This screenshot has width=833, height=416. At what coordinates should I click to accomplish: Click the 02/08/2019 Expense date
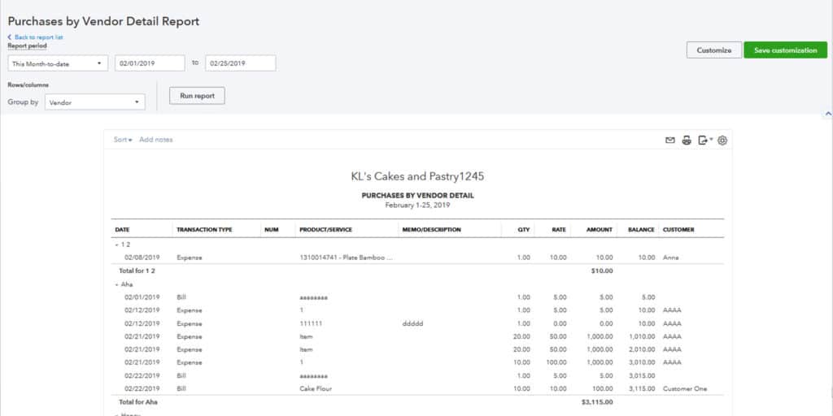142,258
